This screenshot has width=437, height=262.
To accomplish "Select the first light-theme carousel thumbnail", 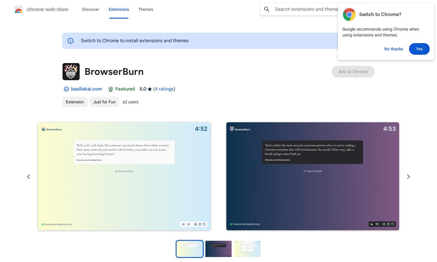I will click(x=190, y=249).
